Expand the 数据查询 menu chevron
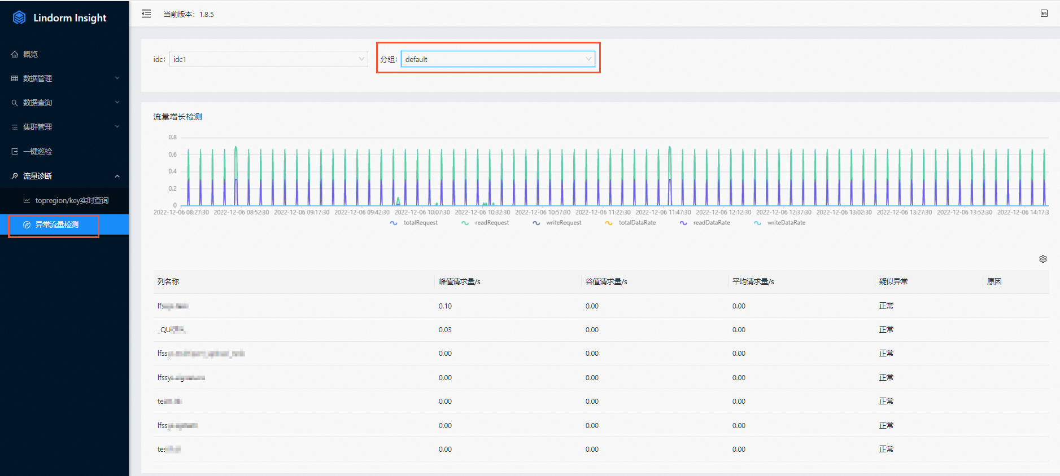1060x476 pixels. pyautogui.click(x=117, y=103)
